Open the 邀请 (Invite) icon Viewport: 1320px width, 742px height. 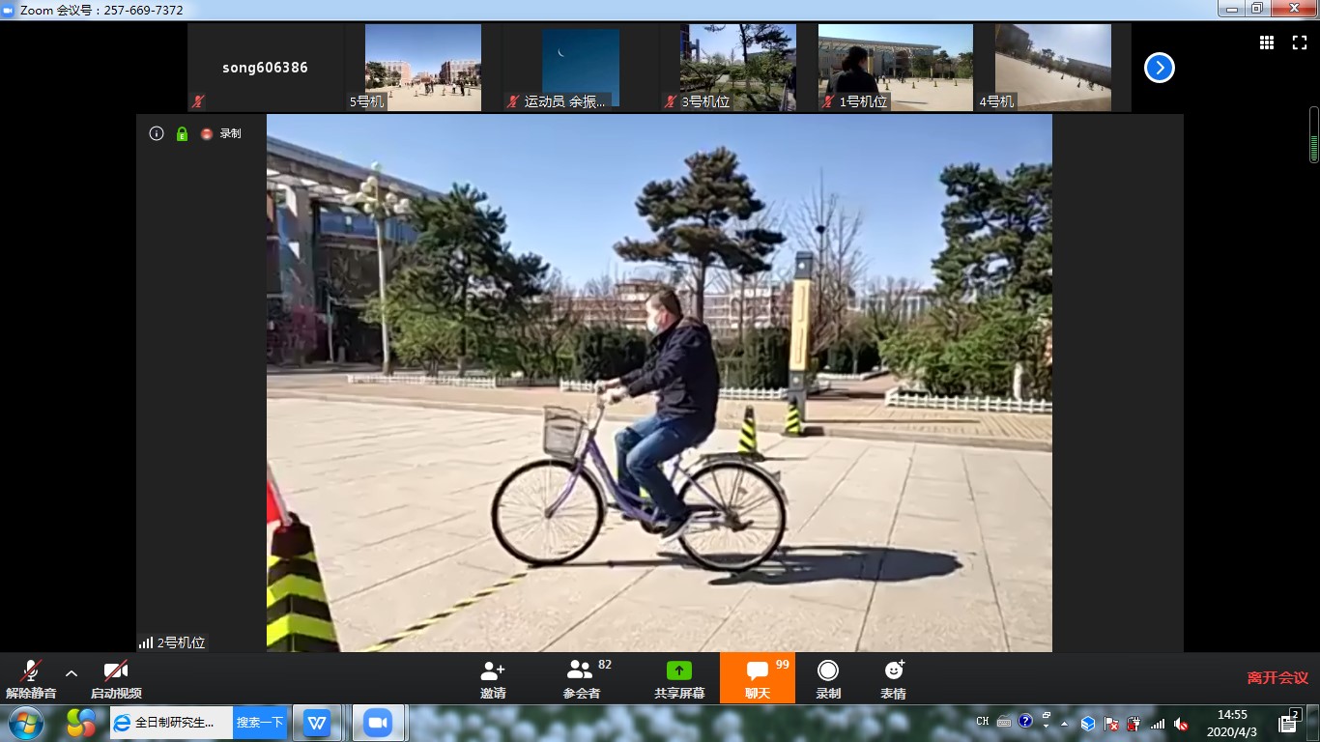point(493,671)
